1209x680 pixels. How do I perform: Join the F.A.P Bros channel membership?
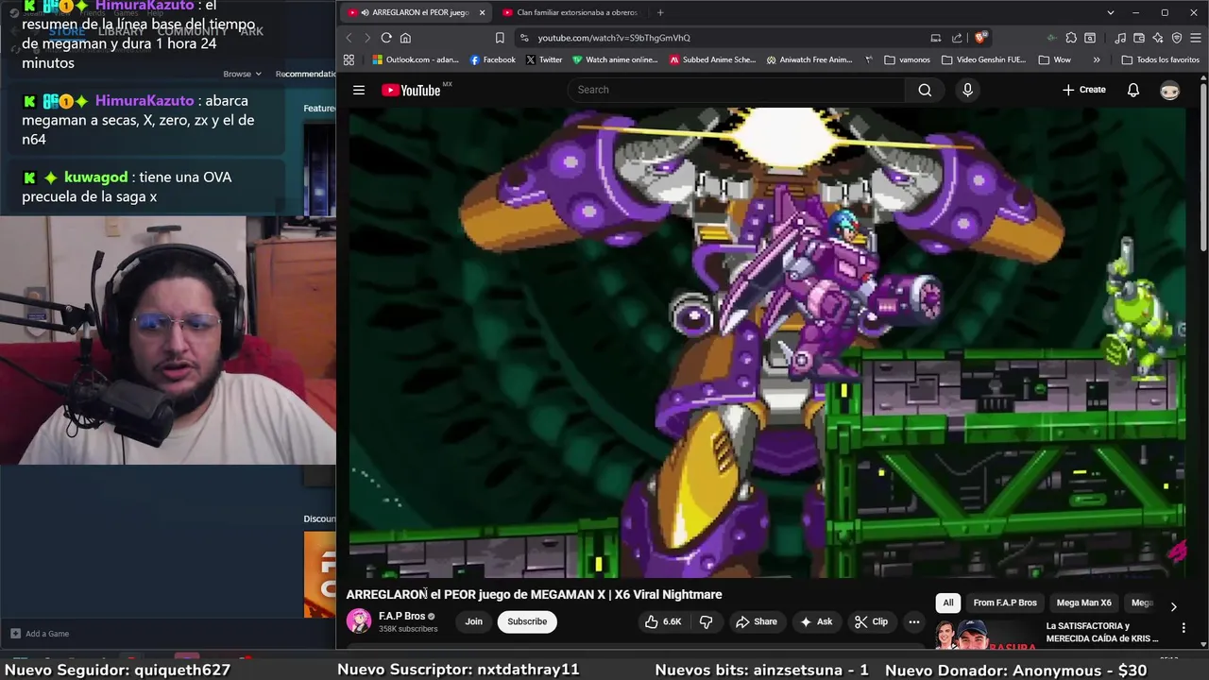tap(473, 621)
